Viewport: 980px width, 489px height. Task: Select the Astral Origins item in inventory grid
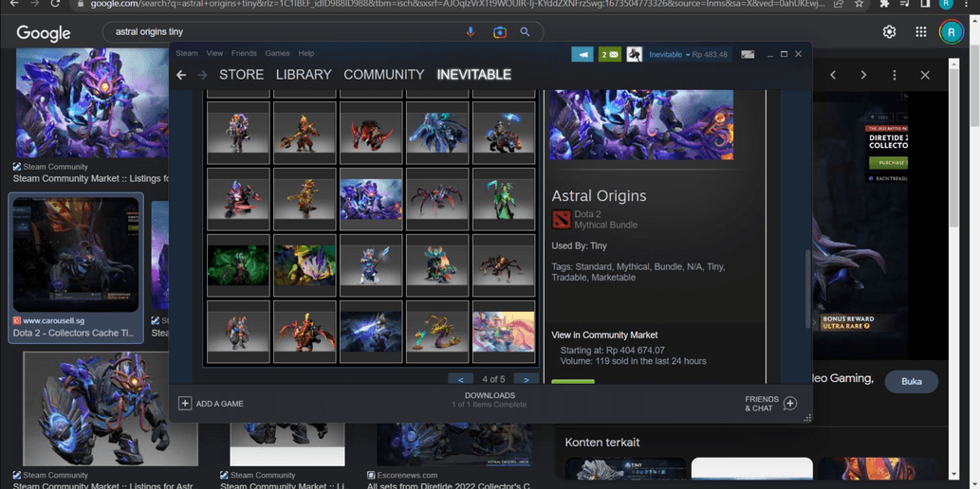[371, 199]
